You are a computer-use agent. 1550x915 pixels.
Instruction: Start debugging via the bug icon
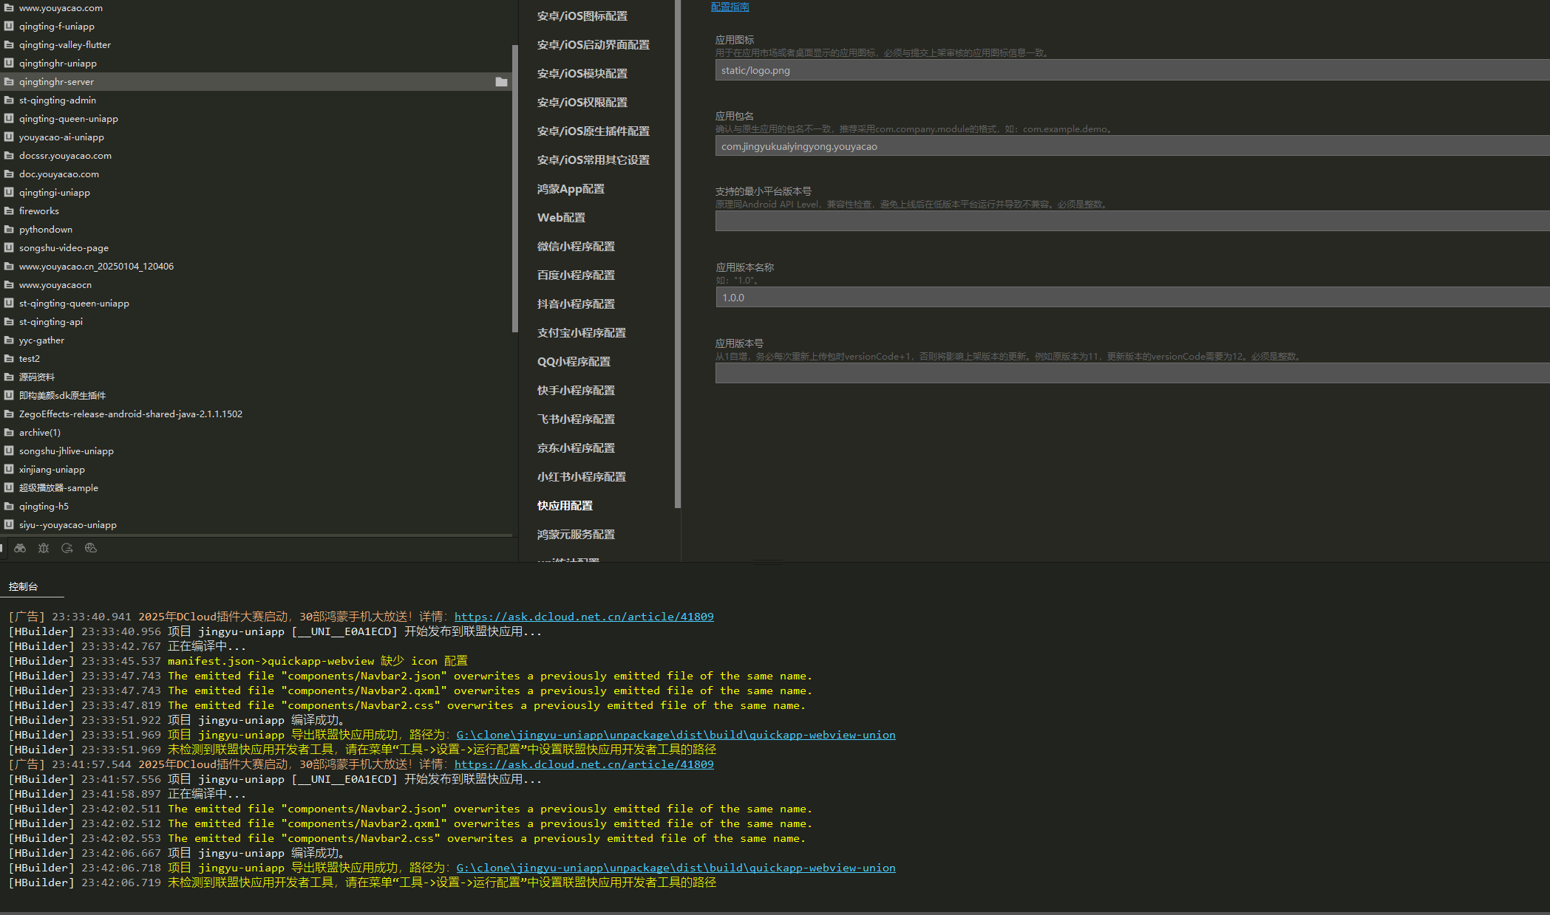pyautogui.click(x=44, y=548)
